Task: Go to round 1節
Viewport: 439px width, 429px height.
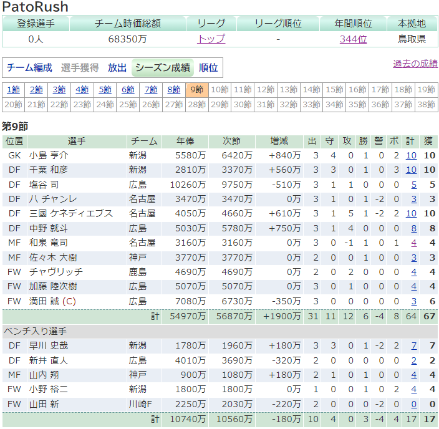Action: coord(14,90)
